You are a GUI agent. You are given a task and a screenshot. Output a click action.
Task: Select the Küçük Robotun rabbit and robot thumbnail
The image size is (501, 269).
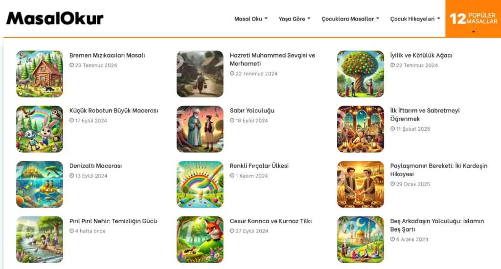40,129
